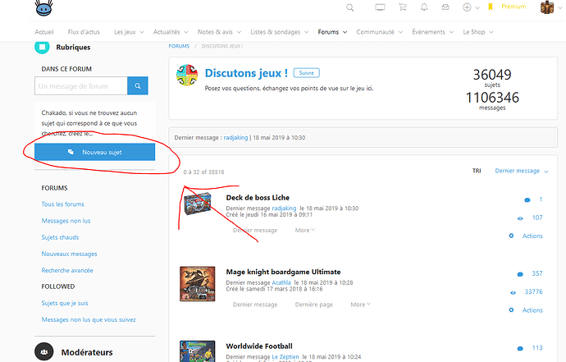Open the Dernier message sort dropdown
The image size is (566, 362).
pos(521,171)
